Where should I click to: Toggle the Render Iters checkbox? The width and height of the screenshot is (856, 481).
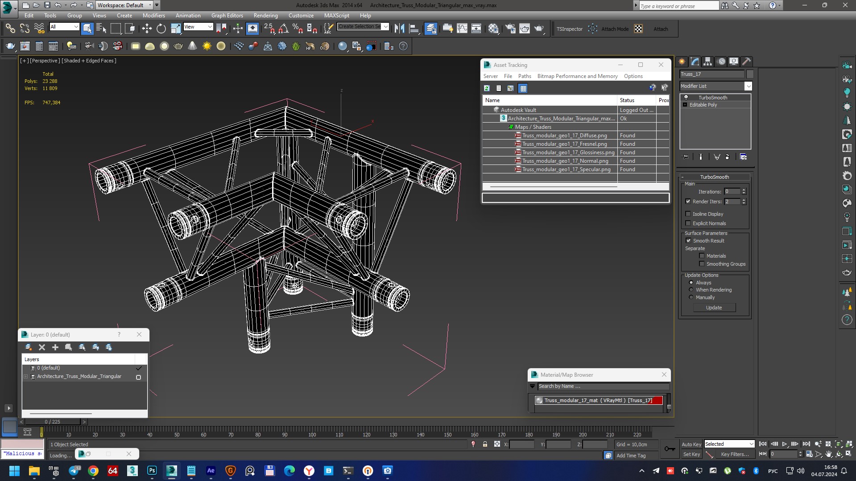click(688, 201)
